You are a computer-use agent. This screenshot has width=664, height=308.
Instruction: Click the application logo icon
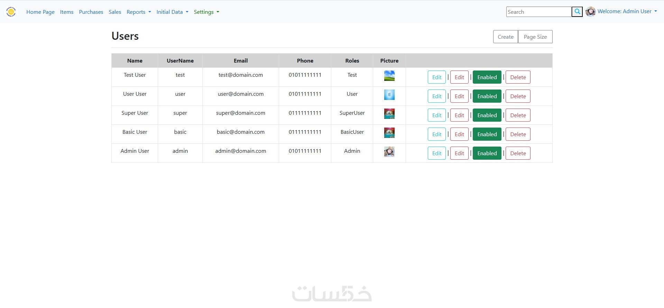(x=11, y=12)
